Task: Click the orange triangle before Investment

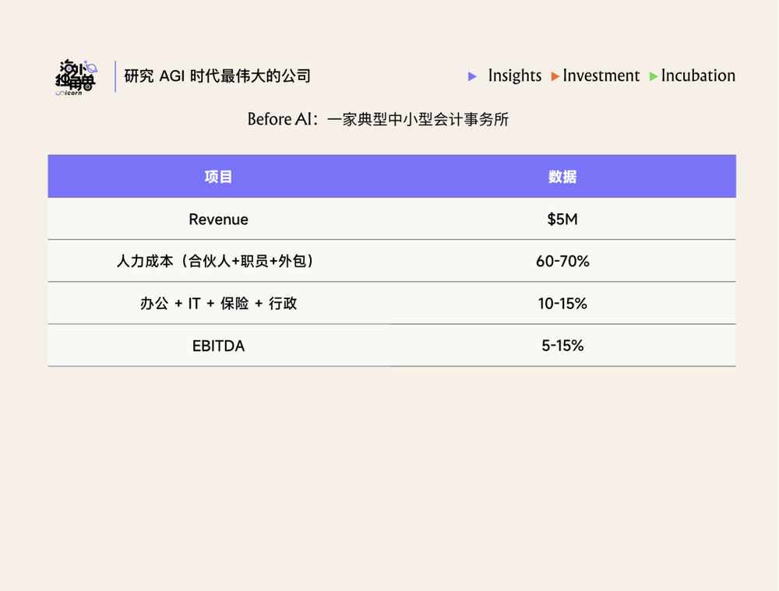Action: [x=555, y=76]
